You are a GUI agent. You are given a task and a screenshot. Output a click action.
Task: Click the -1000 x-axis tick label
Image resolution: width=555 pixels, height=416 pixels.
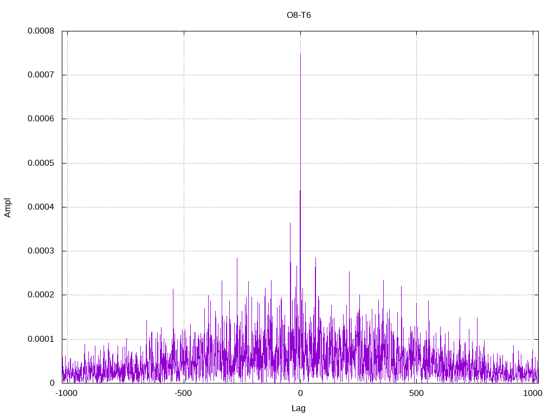pos(66,393)
